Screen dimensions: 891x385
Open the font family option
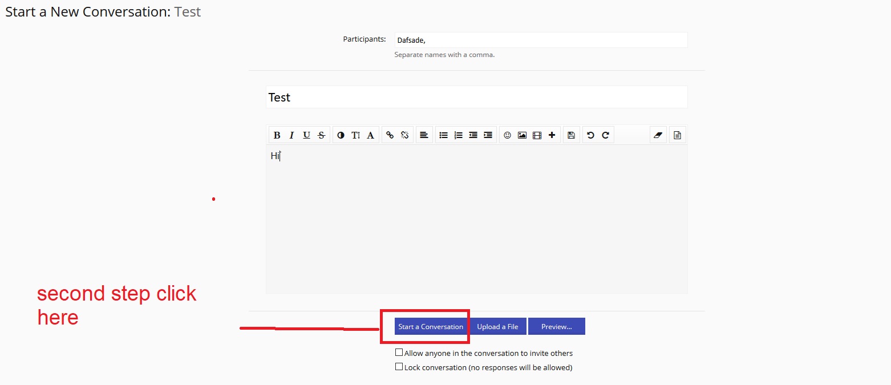point(370,135)
